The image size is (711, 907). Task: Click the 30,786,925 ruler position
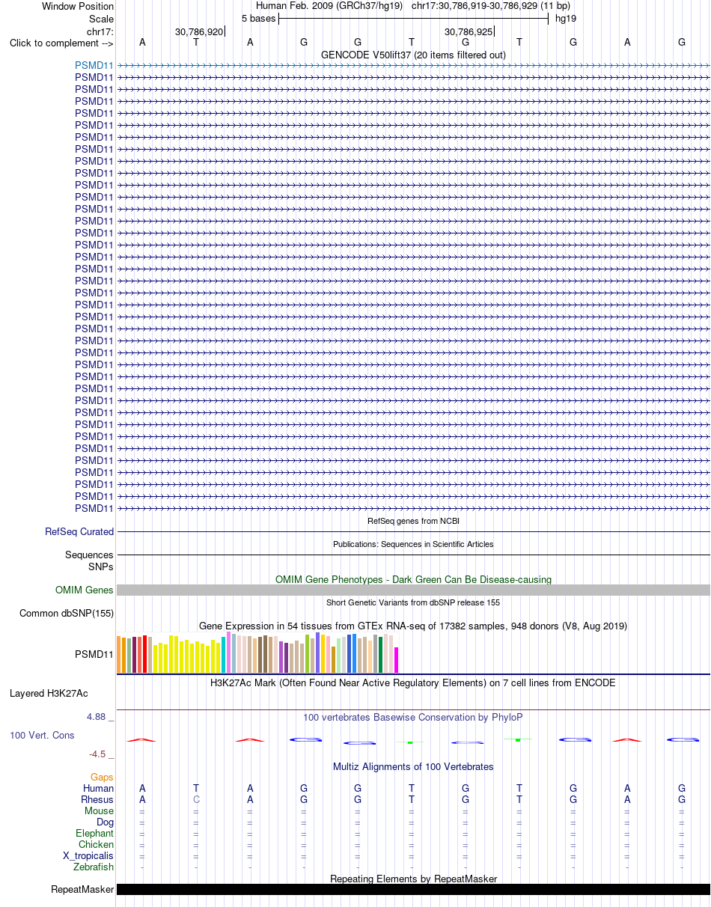coord(469,31)
